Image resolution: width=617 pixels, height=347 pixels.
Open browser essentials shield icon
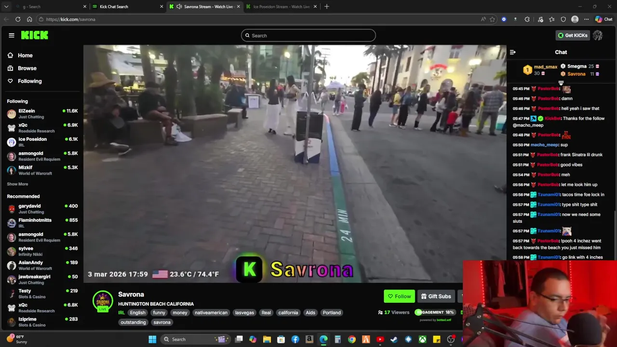(x=563, y=19)
